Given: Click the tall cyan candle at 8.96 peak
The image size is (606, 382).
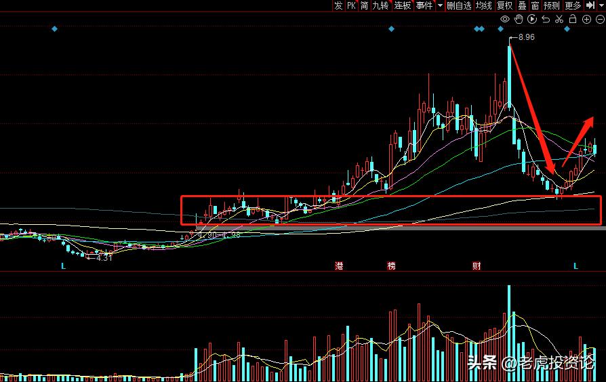Looking at the screenshot, I should pos(509,75).
